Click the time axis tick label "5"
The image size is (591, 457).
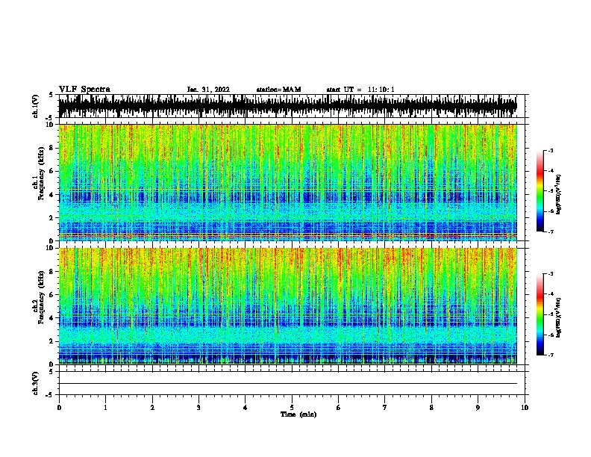pos(292,408)
